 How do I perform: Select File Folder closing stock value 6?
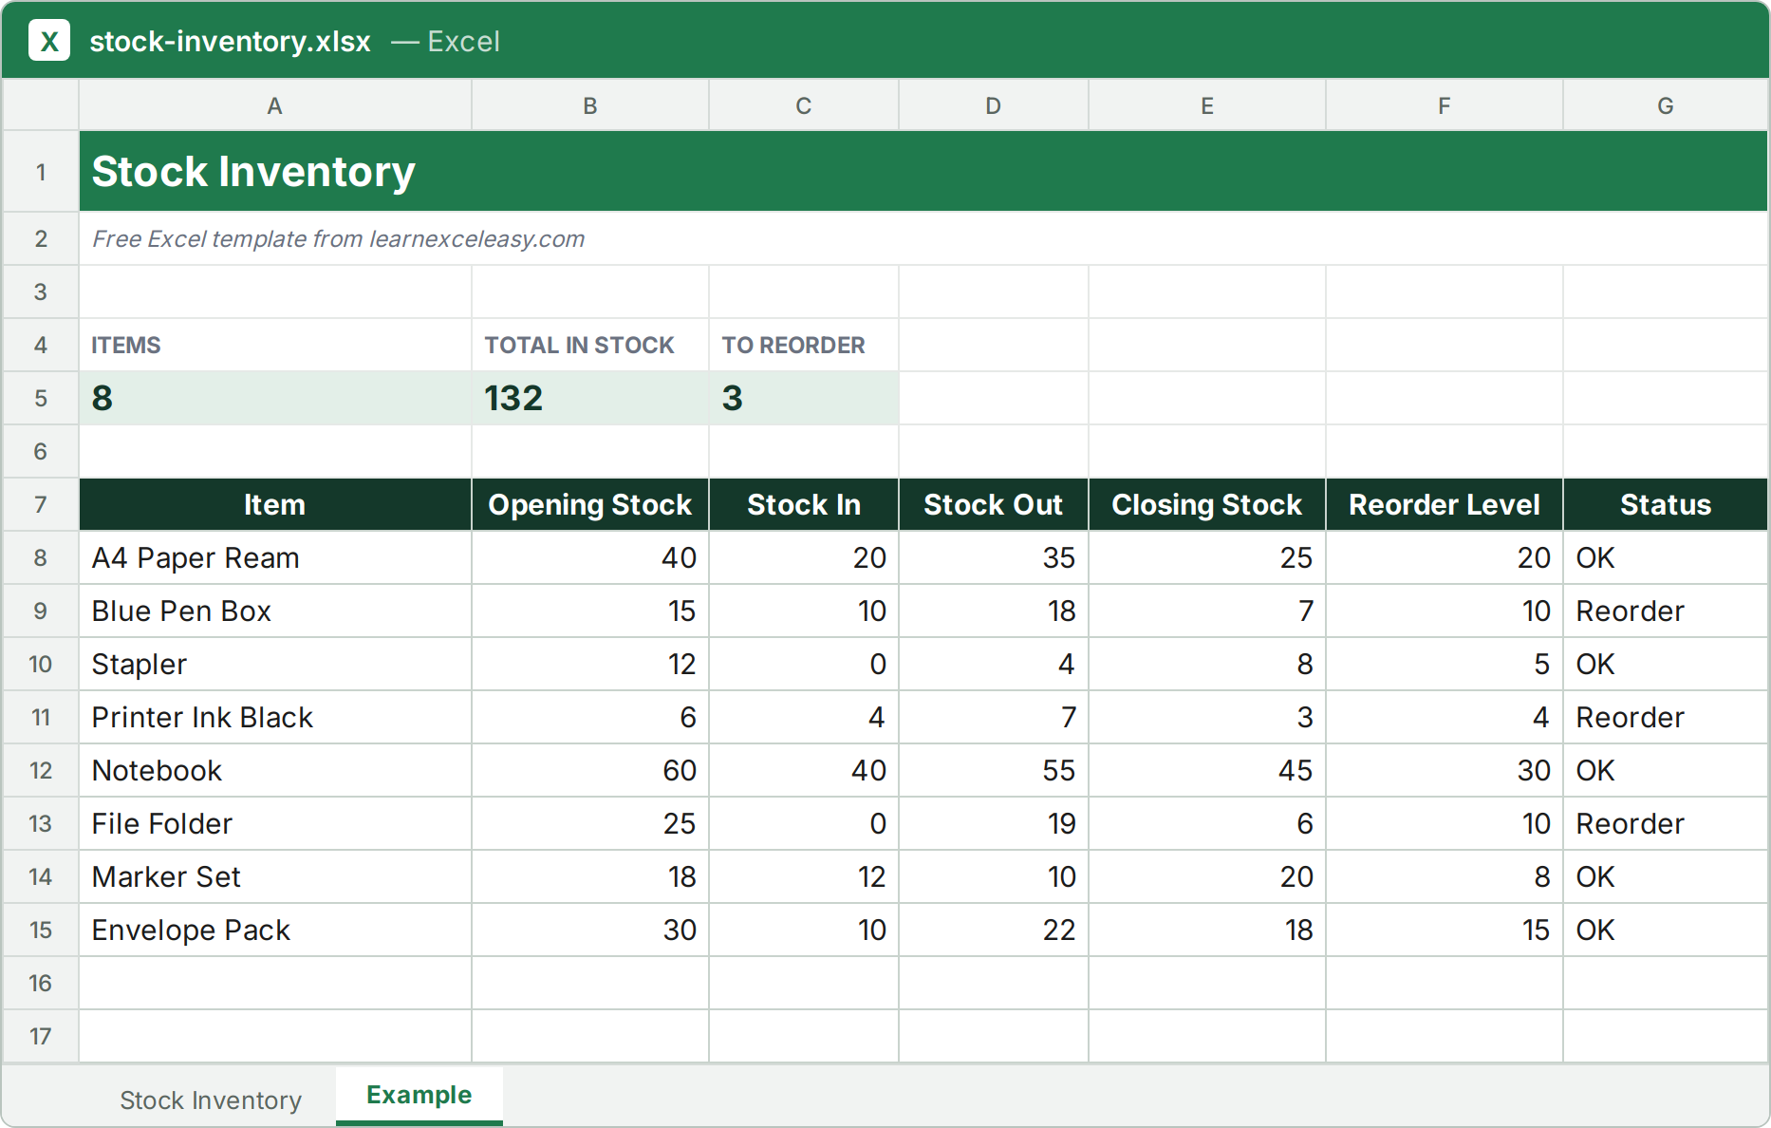pyautogui.click(x=1207, y=823)
